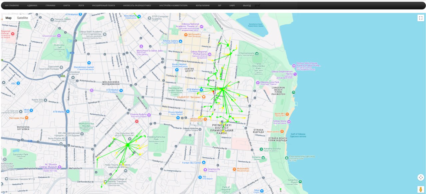
Task: Toggle fullscreen map view
Action: [421, 18]
